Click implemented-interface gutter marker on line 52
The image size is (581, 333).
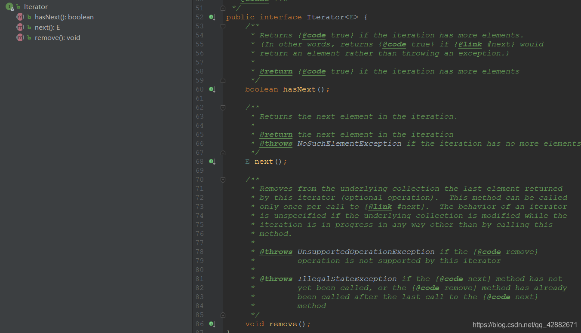212,17
